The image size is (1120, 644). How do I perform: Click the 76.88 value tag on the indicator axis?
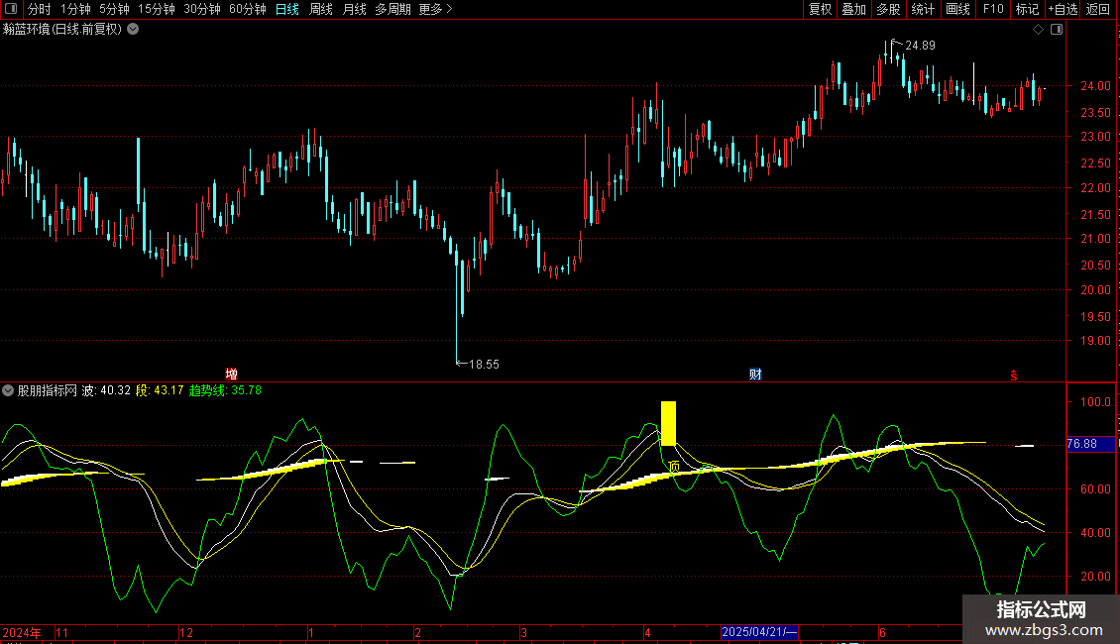(1090, 444)
